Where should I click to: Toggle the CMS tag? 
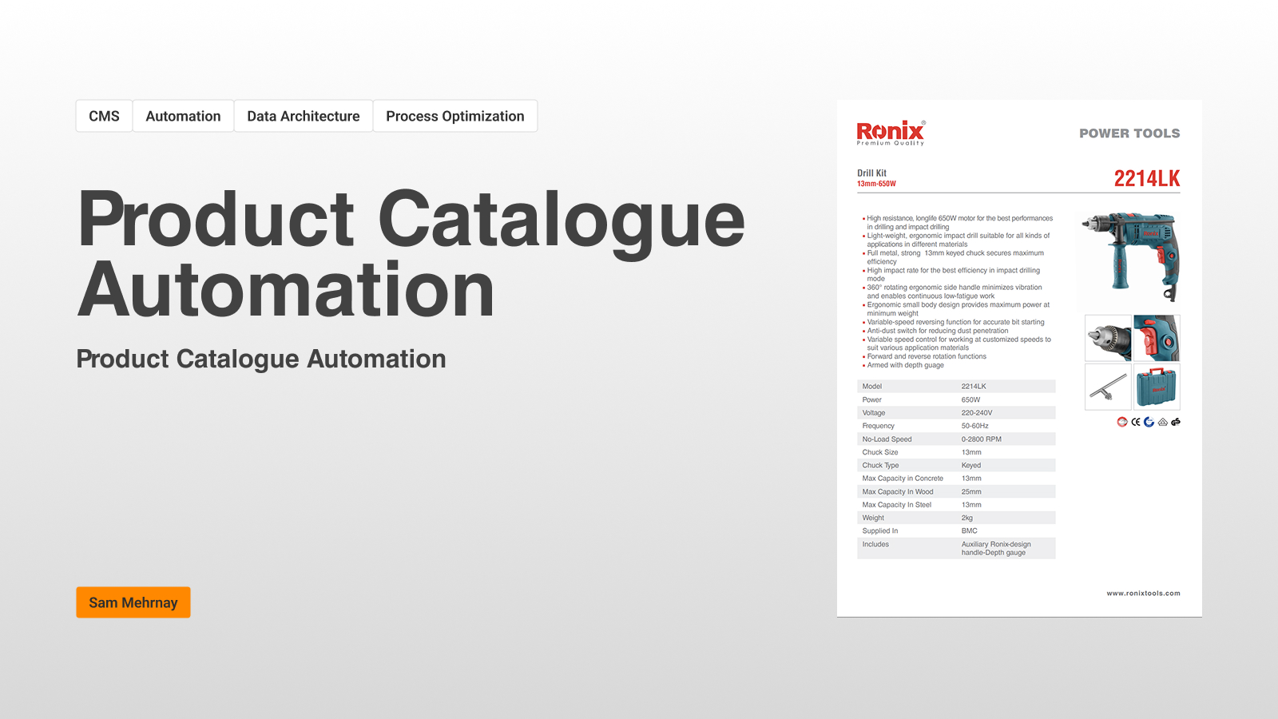105,116
